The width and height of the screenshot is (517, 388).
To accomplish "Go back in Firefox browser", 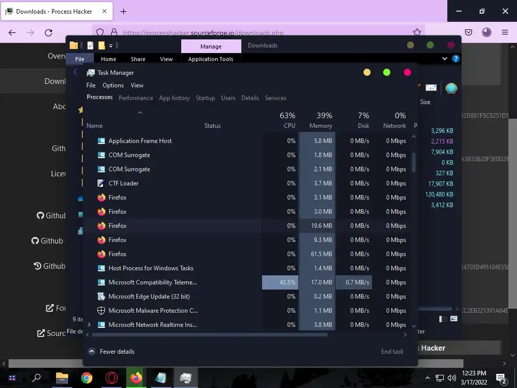I will pyautogui.click(x=12, y=32).
